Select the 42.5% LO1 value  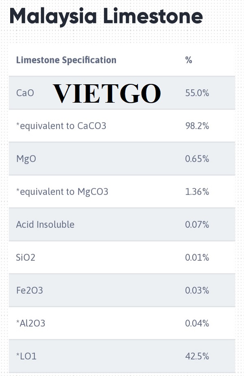coord(197,356)
